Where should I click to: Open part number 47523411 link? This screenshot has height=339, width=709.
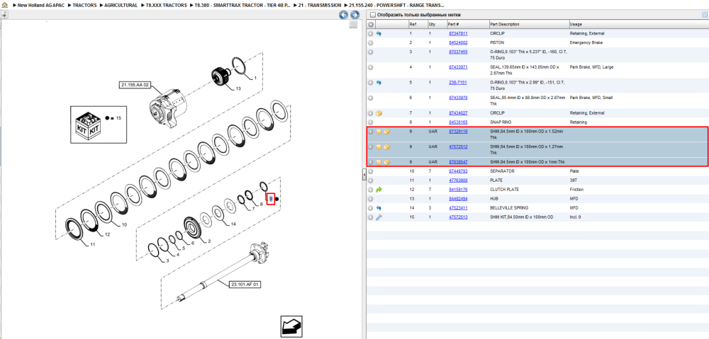pyautogui.click(x=458, y=208)
